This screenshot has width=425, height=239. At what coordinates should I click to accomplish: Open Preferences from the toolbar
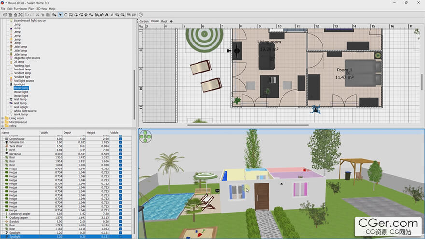pyautogui.click(x=20, y=14)
